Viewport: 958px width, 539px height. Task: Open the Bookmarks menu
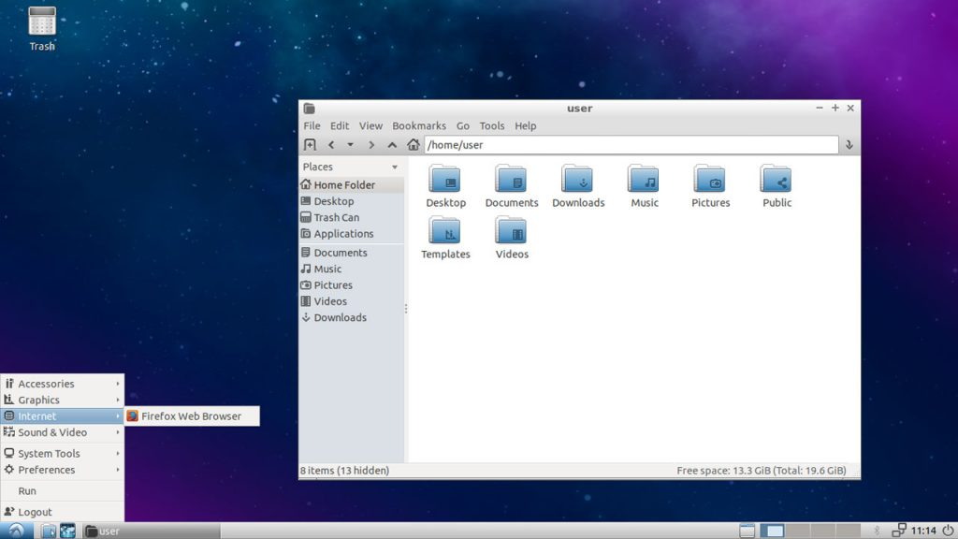[419, 126]
